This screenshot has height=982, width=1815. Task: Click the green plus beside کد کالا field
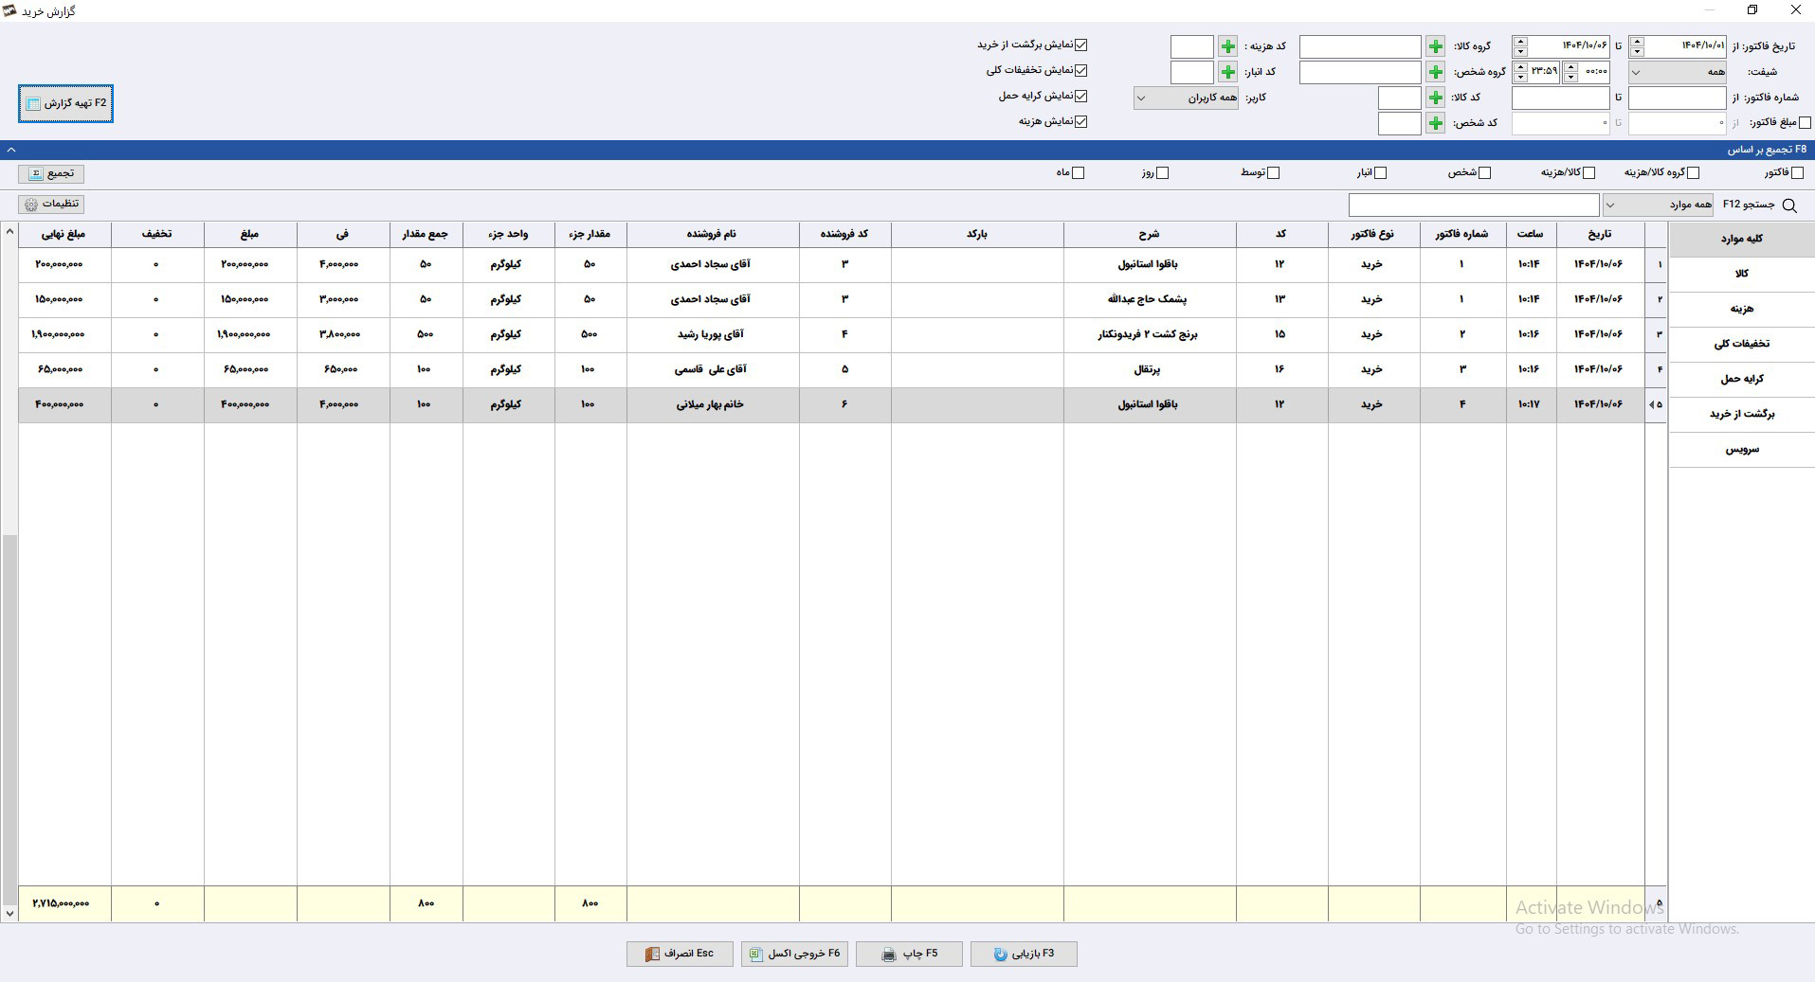[x=1435, y=98]
